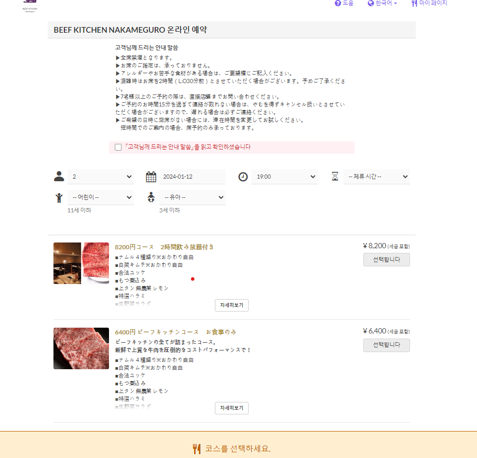
Task: Click the 11세 이하 label
Action: coord(79,210)
